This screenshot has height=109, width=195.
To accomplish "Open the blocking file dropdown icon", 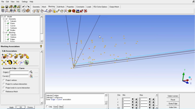I will click(x=19, y=7).
